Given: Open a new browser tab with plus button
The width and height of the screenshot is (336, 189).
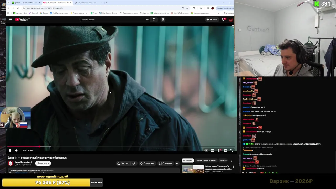Looking at the screenshot, I should point(107,3).
